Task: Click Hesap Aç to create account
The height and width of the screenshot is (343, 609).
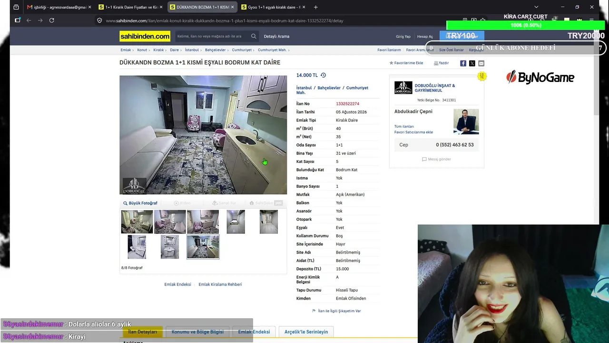Action: point(425,37)
